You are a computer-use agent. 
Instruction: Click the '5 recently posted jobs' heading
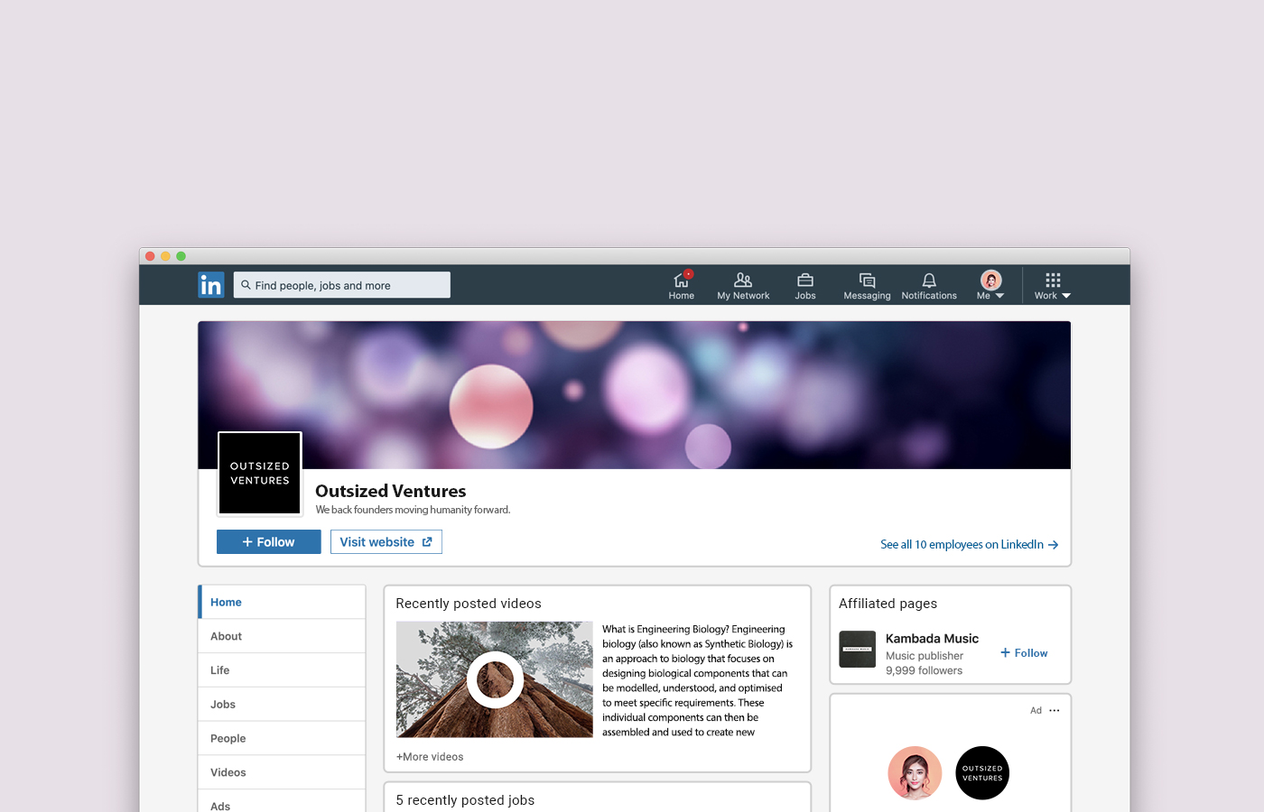pos(465,800)
